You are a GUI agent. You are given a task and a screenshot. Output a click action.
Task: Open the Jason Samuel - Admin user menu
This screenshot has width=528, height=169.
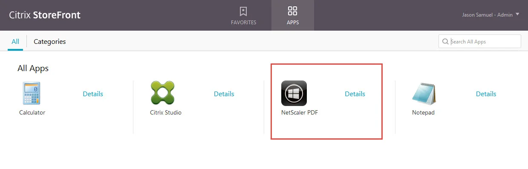[x=490, y=14]
